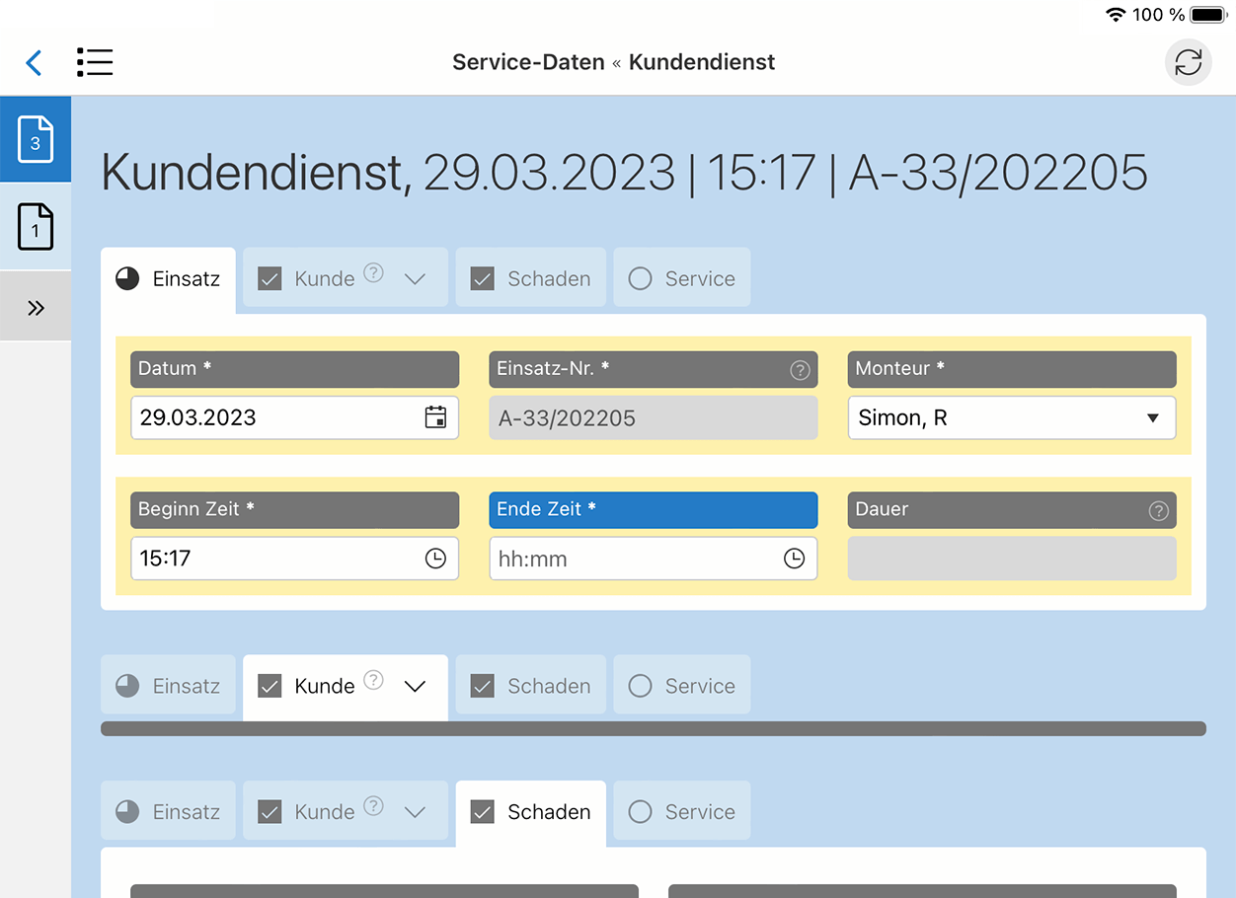Click the Ende Zeit hh:mm field
Screen dimensions: 1236x898
(654, 559)
